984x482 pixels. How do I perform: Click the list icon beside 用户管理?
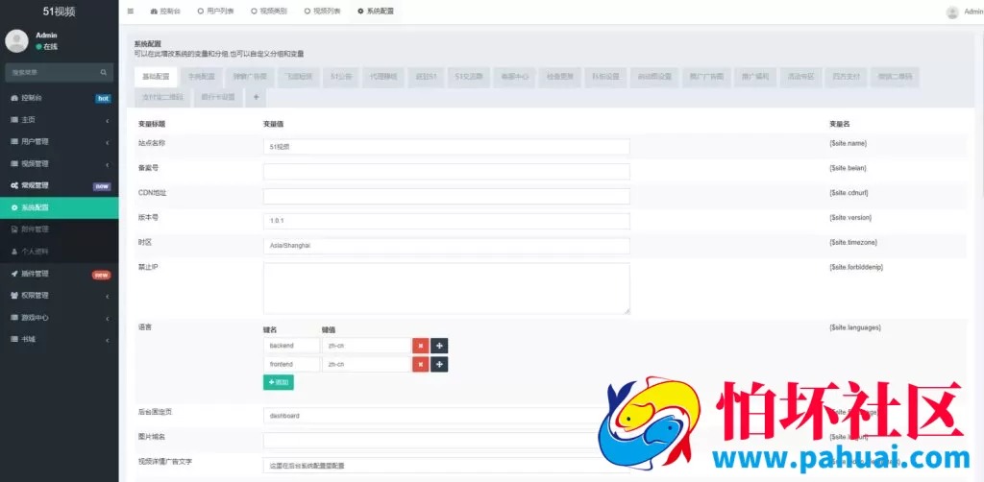[x=14, y=142]
